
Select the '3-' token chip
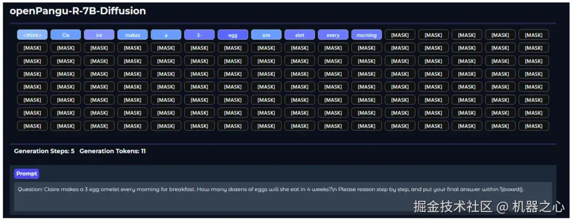[x=199, y=35]
